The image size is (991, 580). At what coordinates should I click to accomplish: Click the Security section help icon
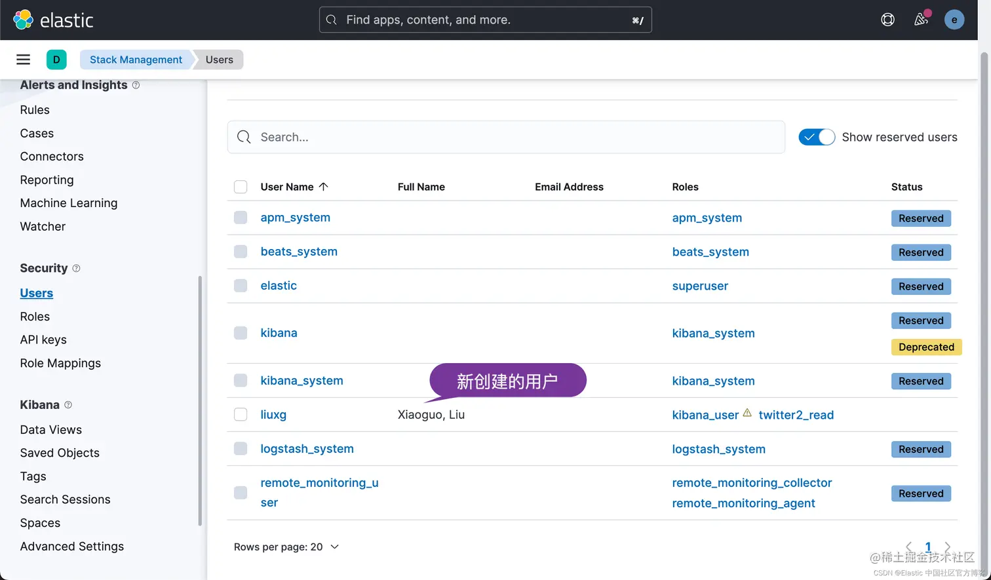pos(76,268)
